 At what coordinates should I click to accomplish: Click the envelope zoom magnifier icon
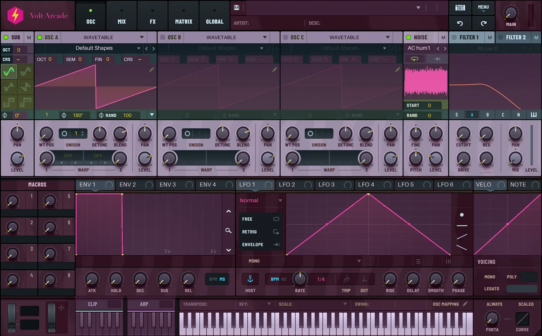click(x=228, y=230)
